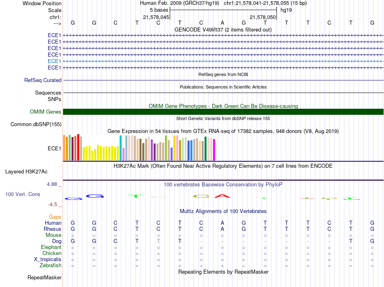
Task: Open the RefSeq Curated track label
Action: click(x=43, y=80)
